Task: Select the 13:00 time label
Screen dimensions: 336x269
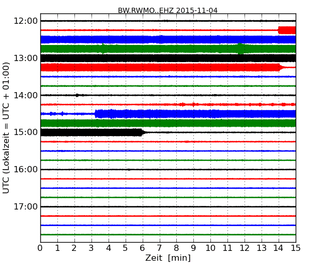Action: pos(26,58)
